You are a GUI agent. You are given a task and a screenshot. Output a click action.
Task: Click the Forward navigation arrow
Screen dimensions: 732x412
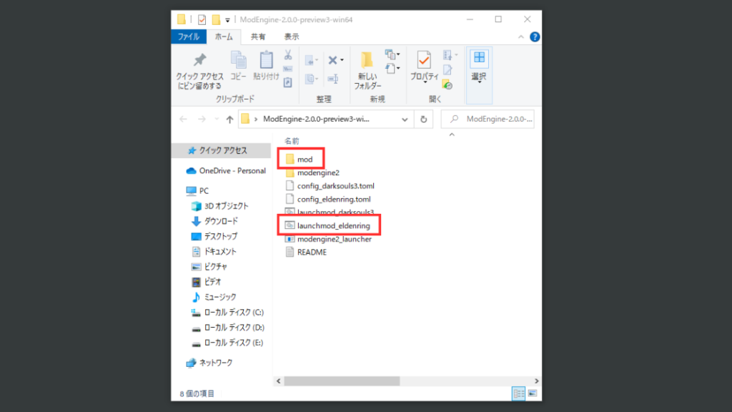[x=202, y=119]
